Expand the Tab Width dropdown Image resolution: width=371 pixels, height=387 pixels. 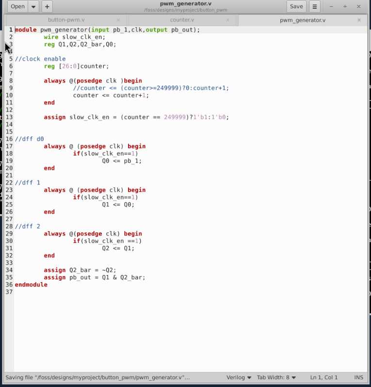276,377
